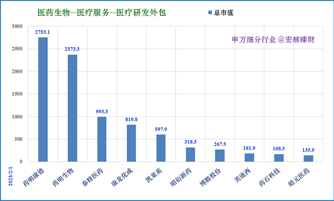This screenshot has width=334, height=201.
Task: Click the y-axis value 3000
Action: click(17, 26)
